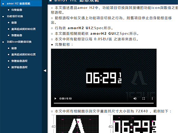Click the video progress bar
Image resolution: width=178 pixels, height=133 pixels.
coord(104,103)
